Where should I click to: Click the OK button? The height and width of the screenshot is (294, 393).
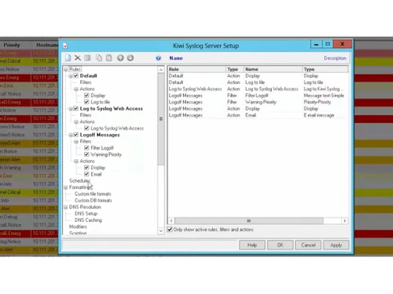(x=280, y=245)
